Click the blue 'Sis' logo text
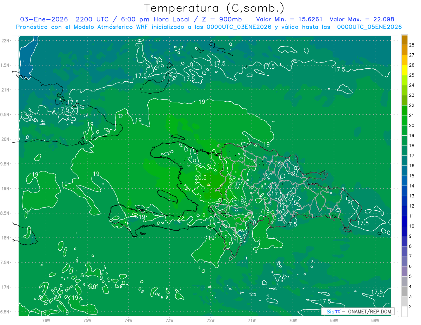The height and width of the screenshot is (325, 421). [330, 311]
